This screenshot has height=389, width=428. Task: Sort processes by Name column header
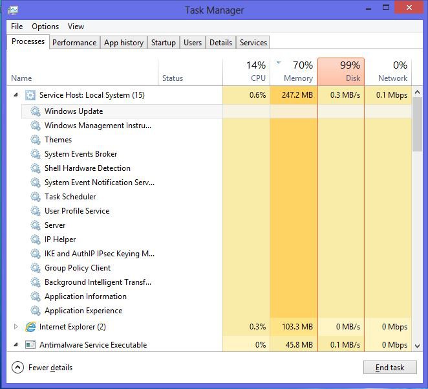tap(83, 72)
